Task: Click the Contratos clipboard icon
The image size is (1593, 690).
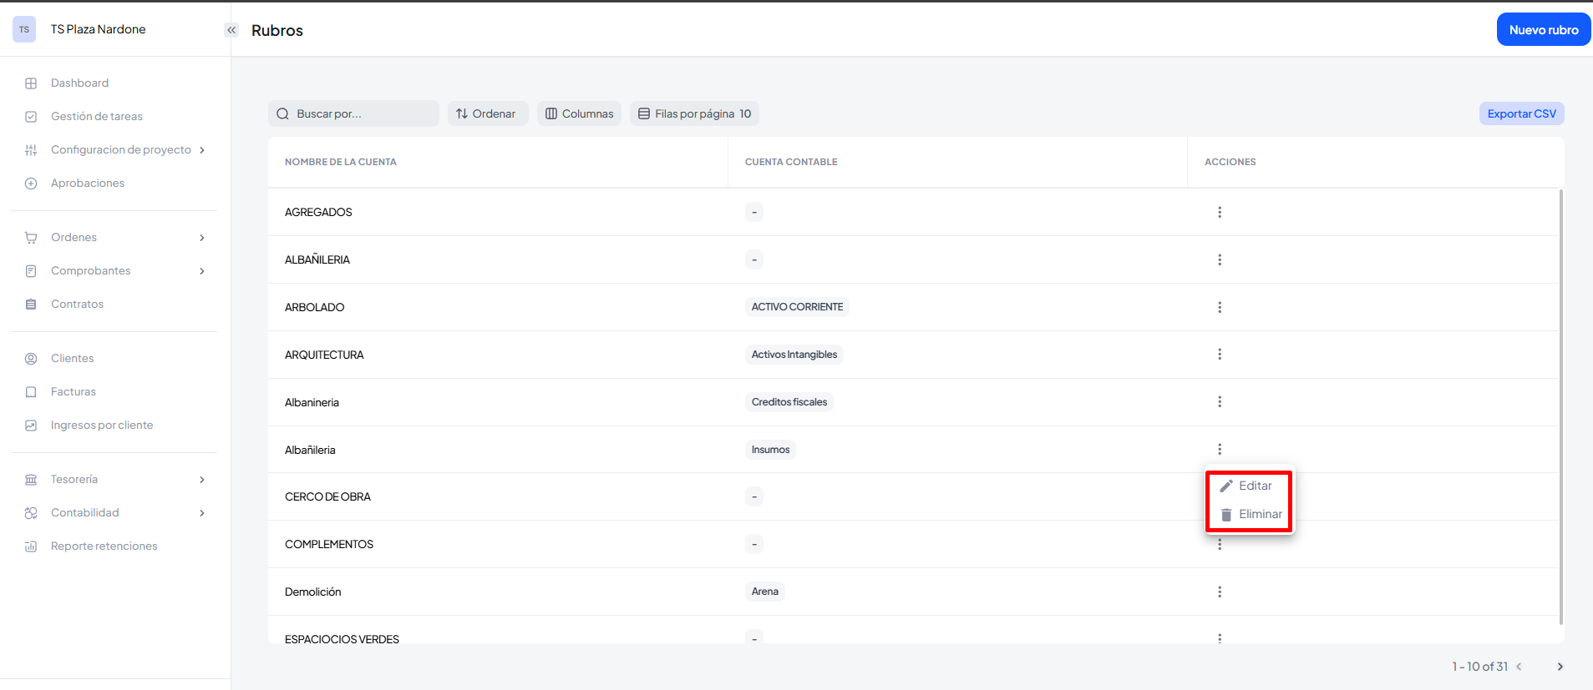Action: pos(31,305)
